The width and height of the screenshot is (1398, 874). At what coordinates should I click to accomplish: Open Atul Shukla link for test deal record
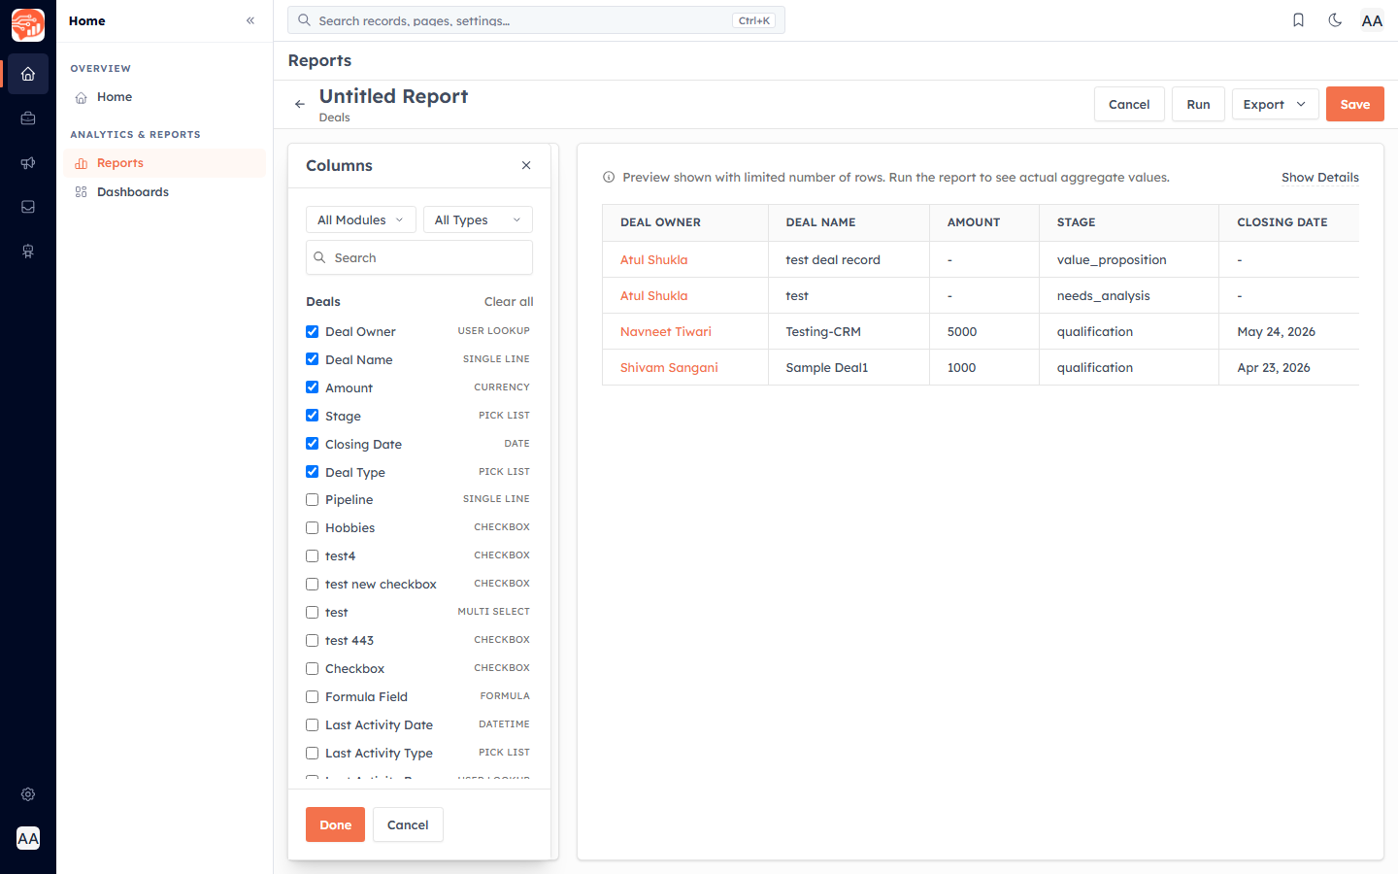653,259
